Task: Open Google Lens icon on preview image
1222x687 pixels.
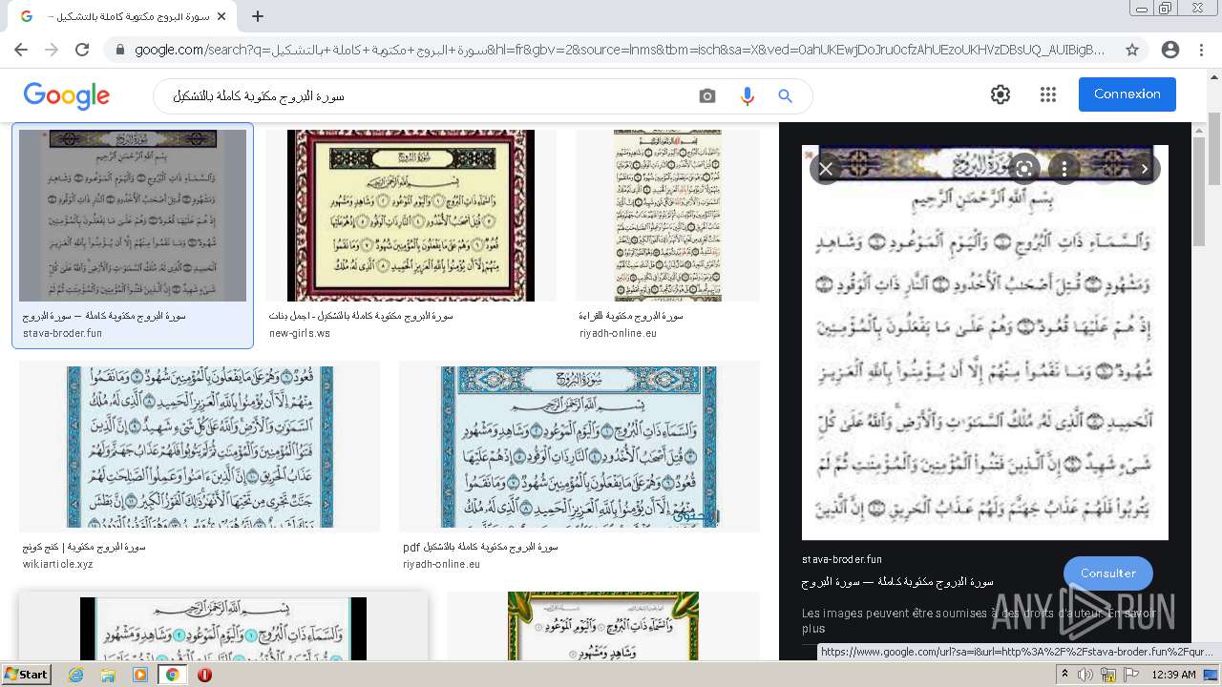Action: pos(1023,169)
